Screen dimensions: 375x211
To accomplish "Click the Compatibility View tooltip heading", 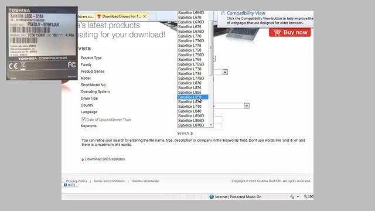I will [x=246, y=13].
